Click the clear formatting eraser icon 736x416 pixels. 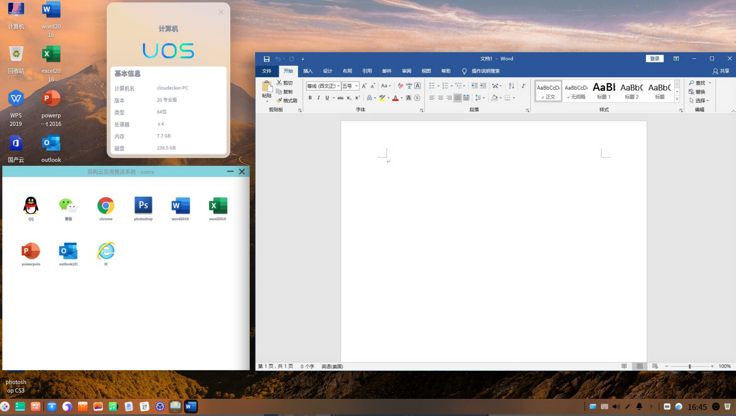[400, 86]
